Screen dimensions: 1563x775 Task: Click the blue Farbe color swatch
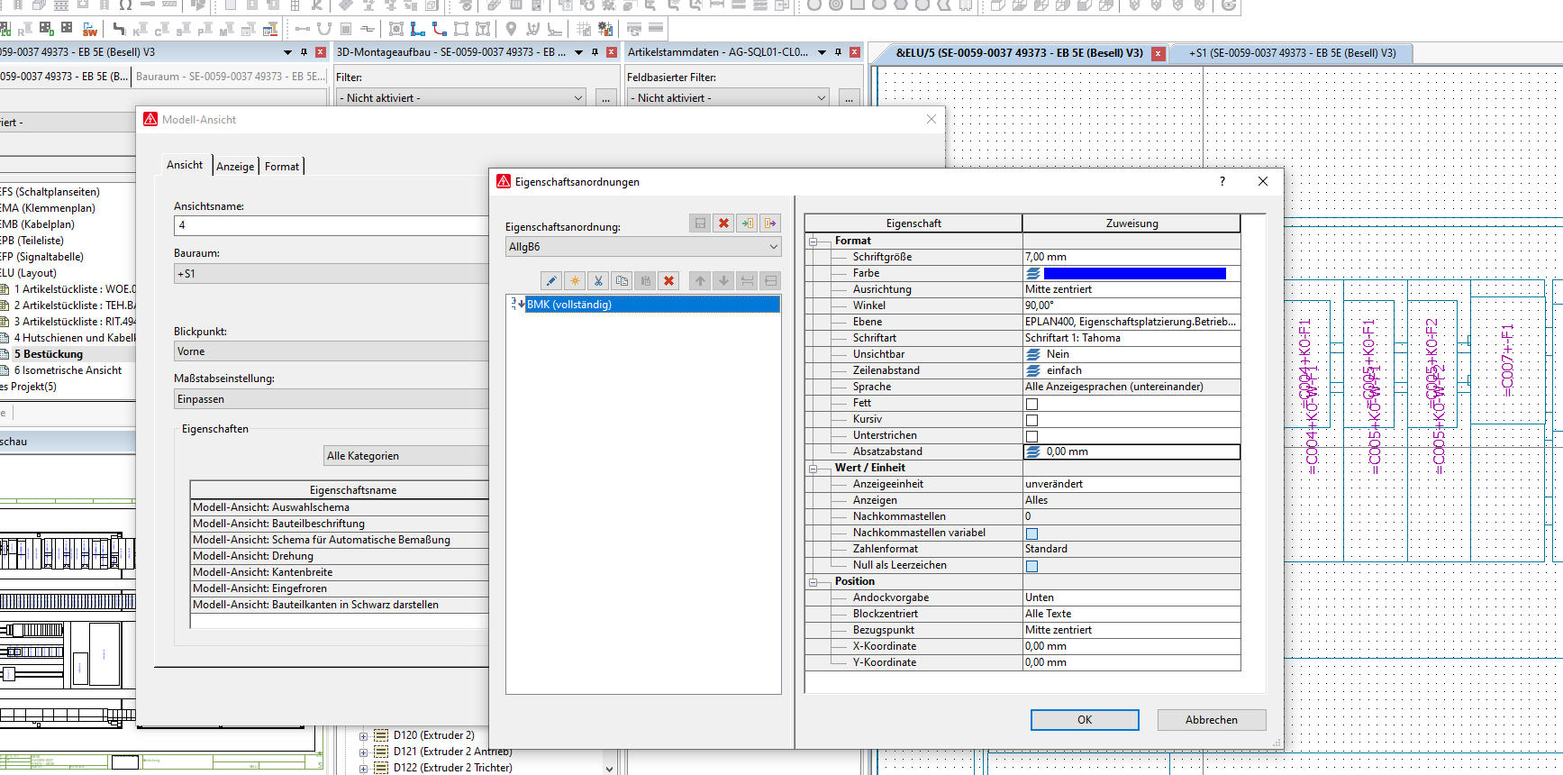point(1135,273)
